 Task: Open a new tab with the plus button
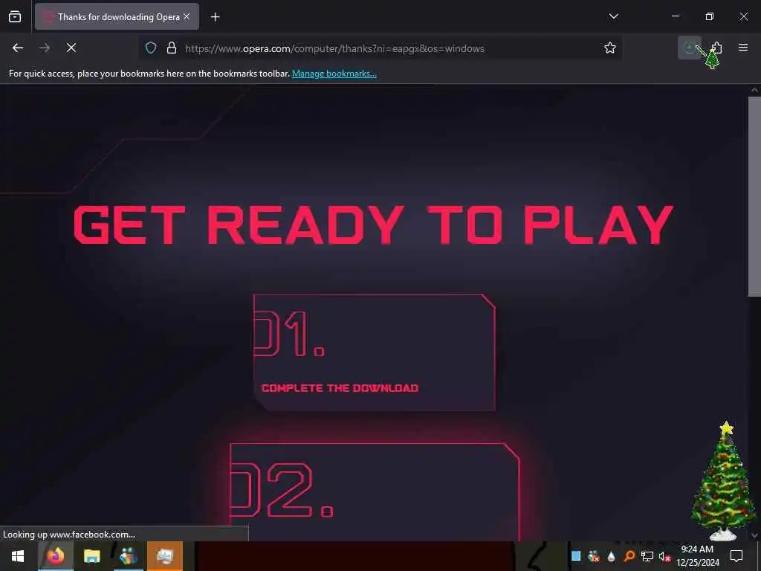pos(215,17)
